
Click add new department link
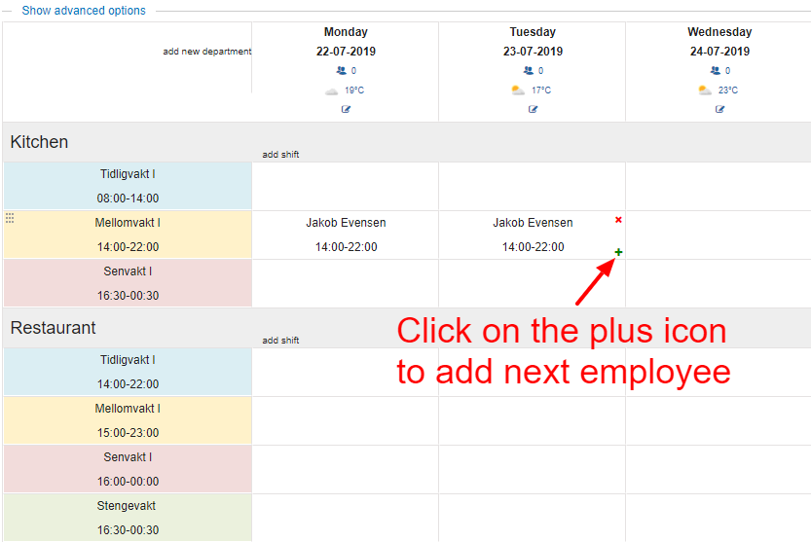pos(206,52)
